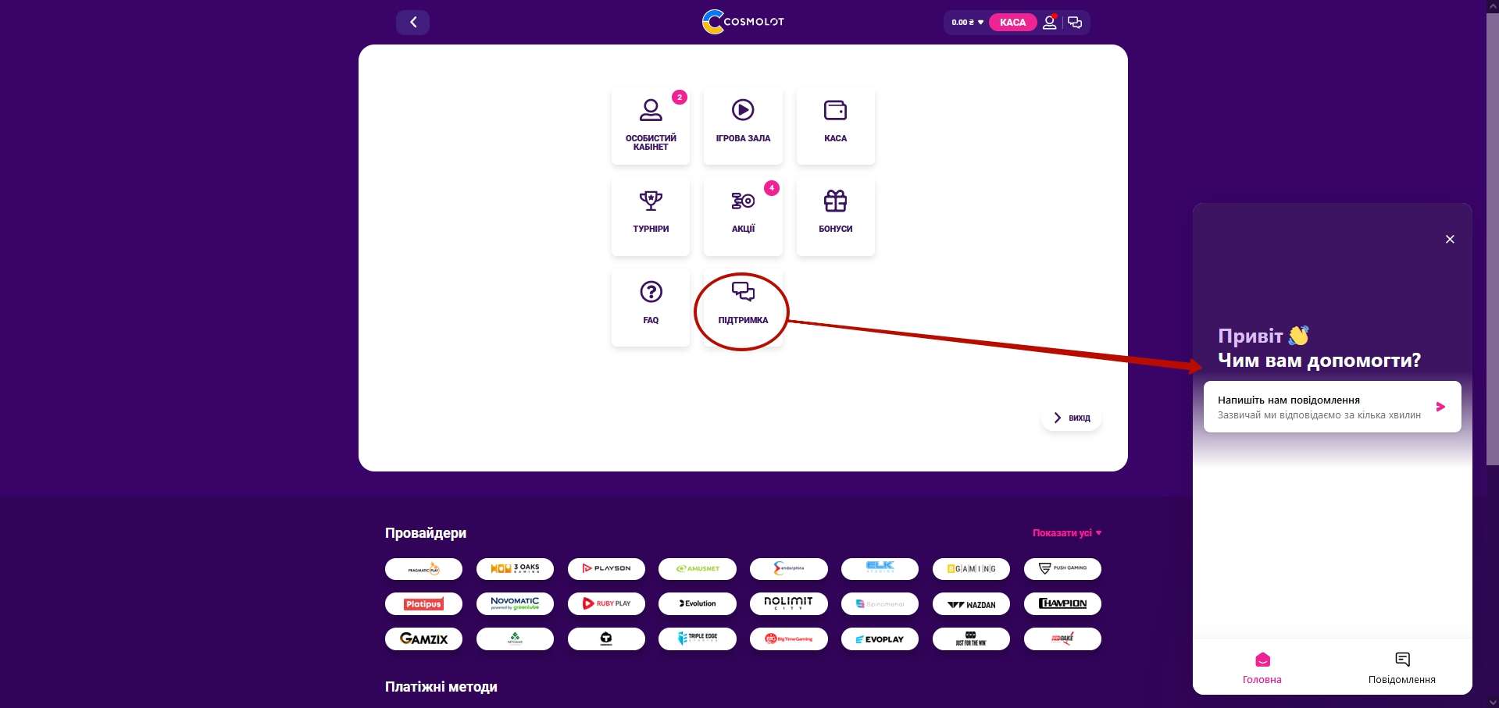Click the header chat bubbles icon
Image resolution: width=1499 pixels, height=708 pixels.
1075,23
